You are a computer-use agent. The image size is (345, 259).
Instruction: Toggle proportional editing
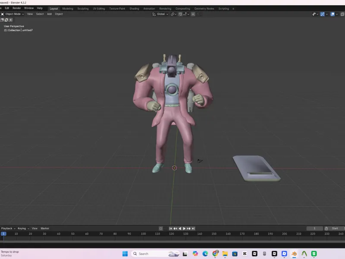[x=193, y=14]
